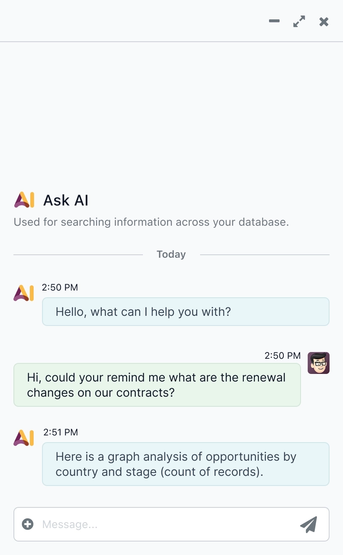Screen dimensions: 343x555
Task: Click the Ask AI logo in header
Action: click(x=24, y=200)
